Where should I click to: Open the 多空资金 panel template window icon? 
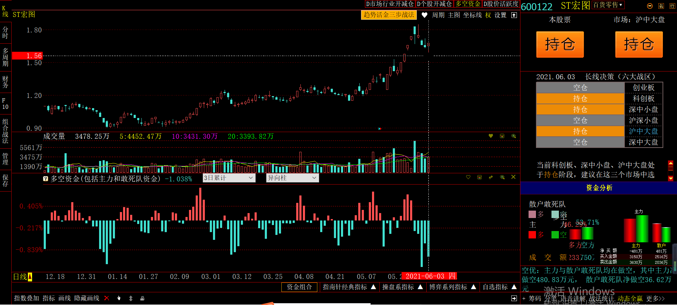(480, 177)
